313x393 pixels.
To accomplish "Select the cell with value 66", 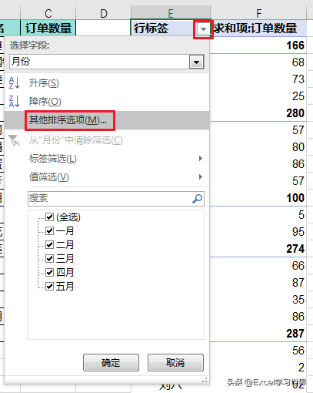I will [x=258, y=266].
